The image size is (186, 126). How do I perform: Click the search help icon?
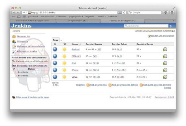coord(170,26)
